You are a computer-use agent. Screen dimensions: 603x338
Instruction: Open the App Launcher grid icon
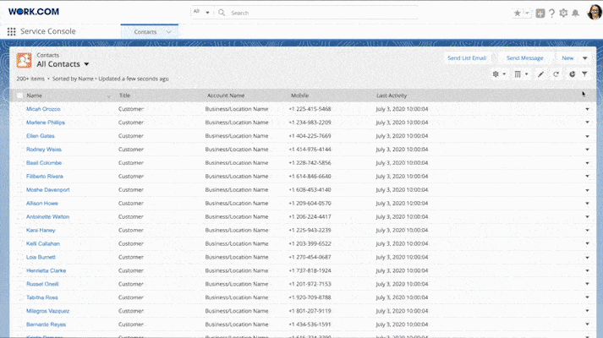tap(12, 31)
